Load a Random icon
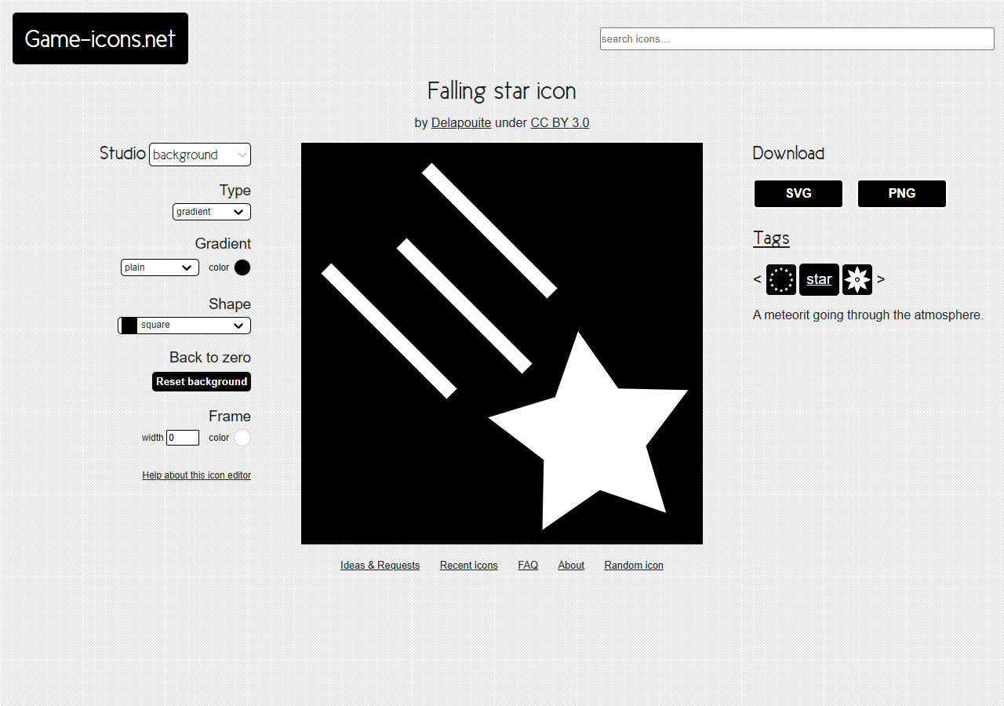 point(634,566)
